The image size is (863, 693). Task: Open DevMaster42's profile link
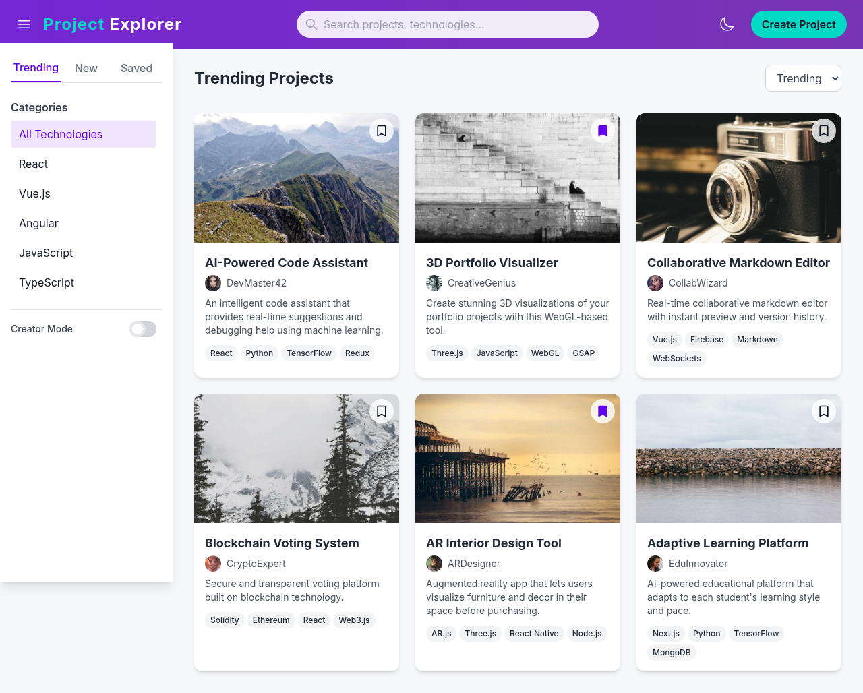pyautogui.click(x=256, y=283)
